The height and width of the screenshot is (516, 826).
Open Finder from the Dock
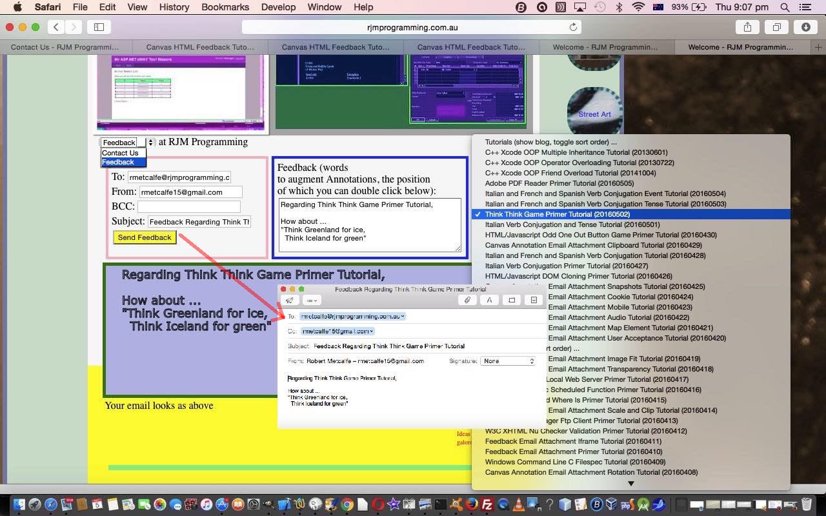pos(19,504)
